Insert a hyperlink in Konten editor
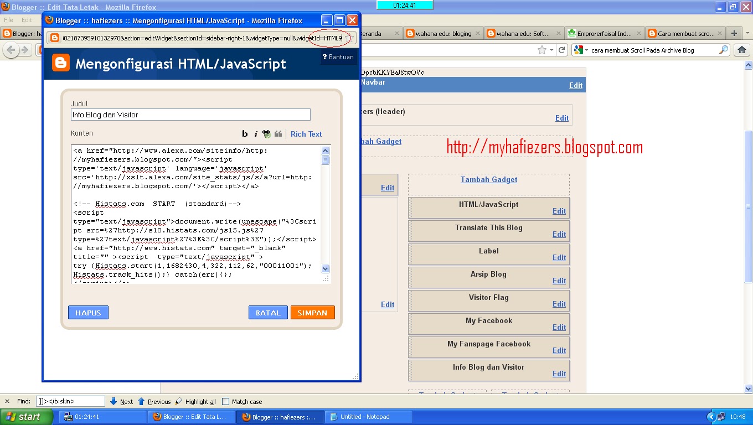 tap(266, 134)
